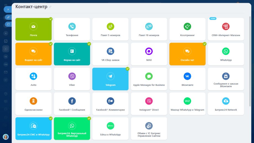Open the Одноклассники icon
254x143 pixels.
tap(33, 101)
